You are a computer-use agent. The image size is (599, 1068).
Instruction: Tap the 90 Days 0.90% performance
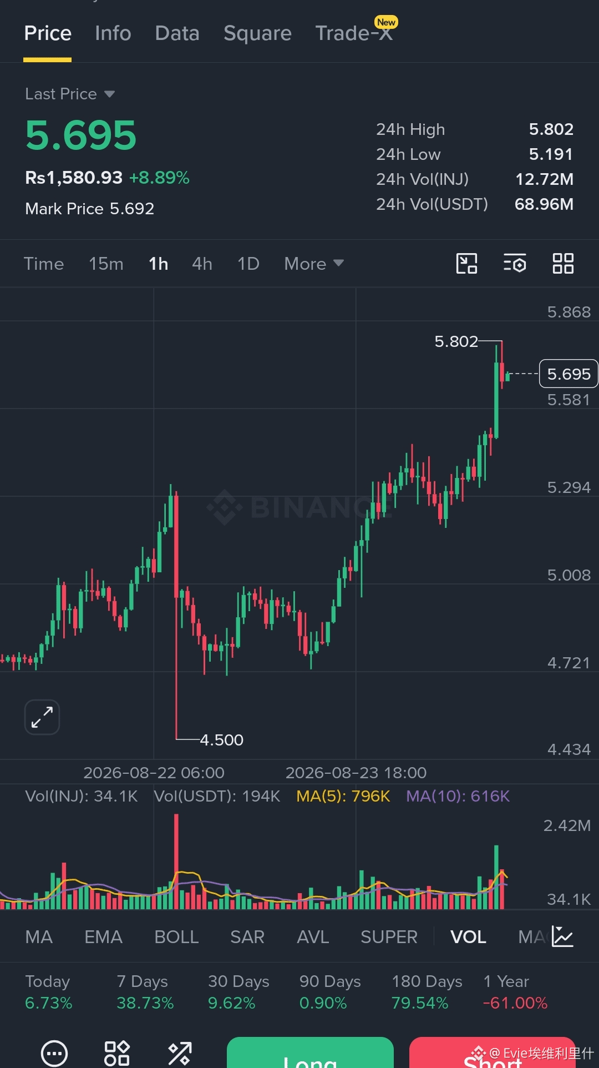(x=330, y=992)
